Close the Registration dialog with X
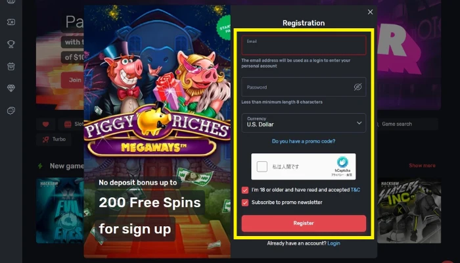Image resolution: width=460 pixels, height=263 pixels. tap(370, 12)
